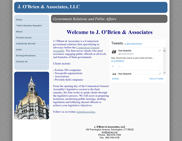Share the bottle bill tweet arrow icon

[119, 66]
